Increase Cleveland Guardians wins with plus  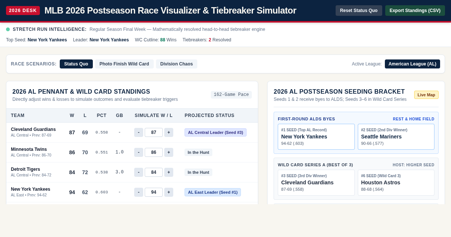(169, 132)
